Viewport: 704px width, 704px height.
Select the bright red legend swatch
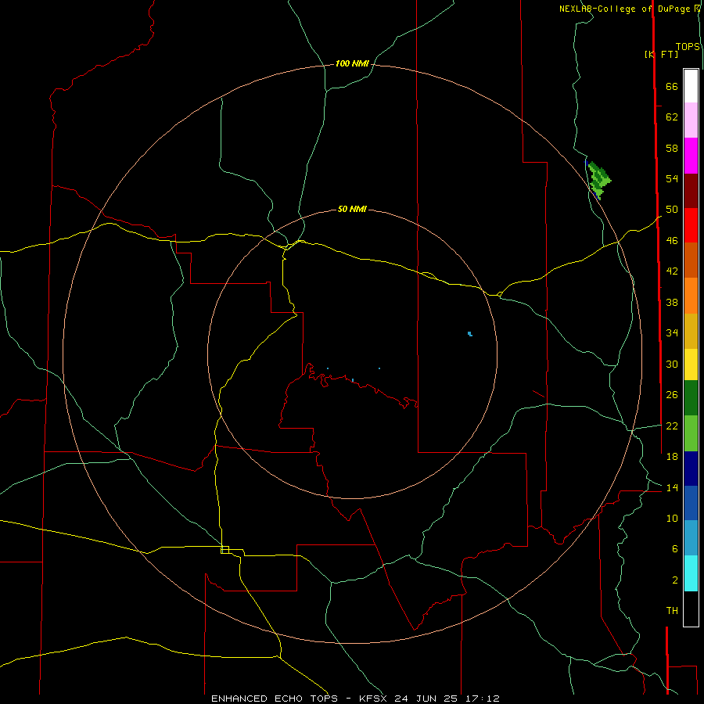pyautogui.click(x=691, y=225)
